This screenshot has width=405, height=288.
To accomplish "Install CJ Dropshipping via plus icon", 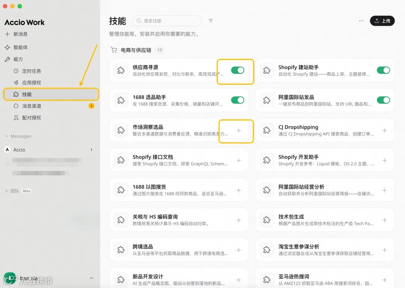I will pos(384,130).
